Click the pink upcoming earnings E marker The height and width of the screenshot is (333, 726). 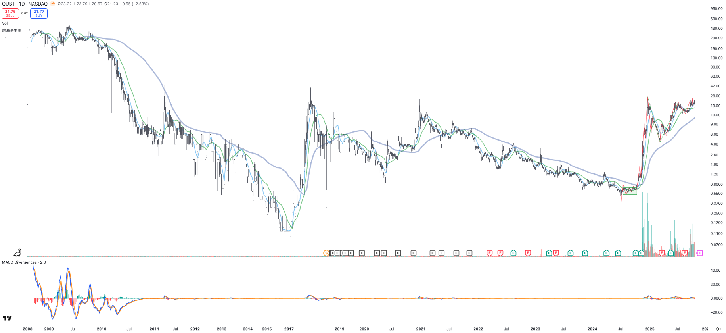[700, 253]
